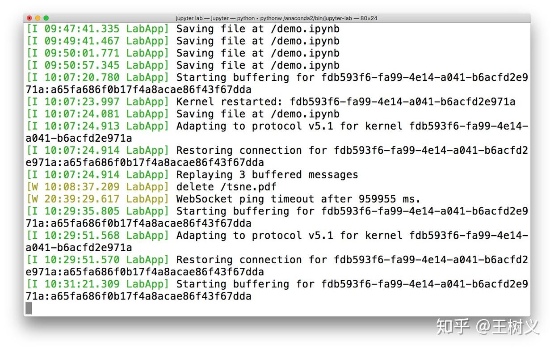554x350 pixels.
Task: Minimize the terminal window with yellow button
Action: point(38,18)
